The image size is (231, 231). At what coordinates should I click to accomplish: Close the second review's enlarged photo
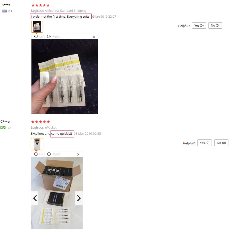pyautogui.click(x=78, y=154)
